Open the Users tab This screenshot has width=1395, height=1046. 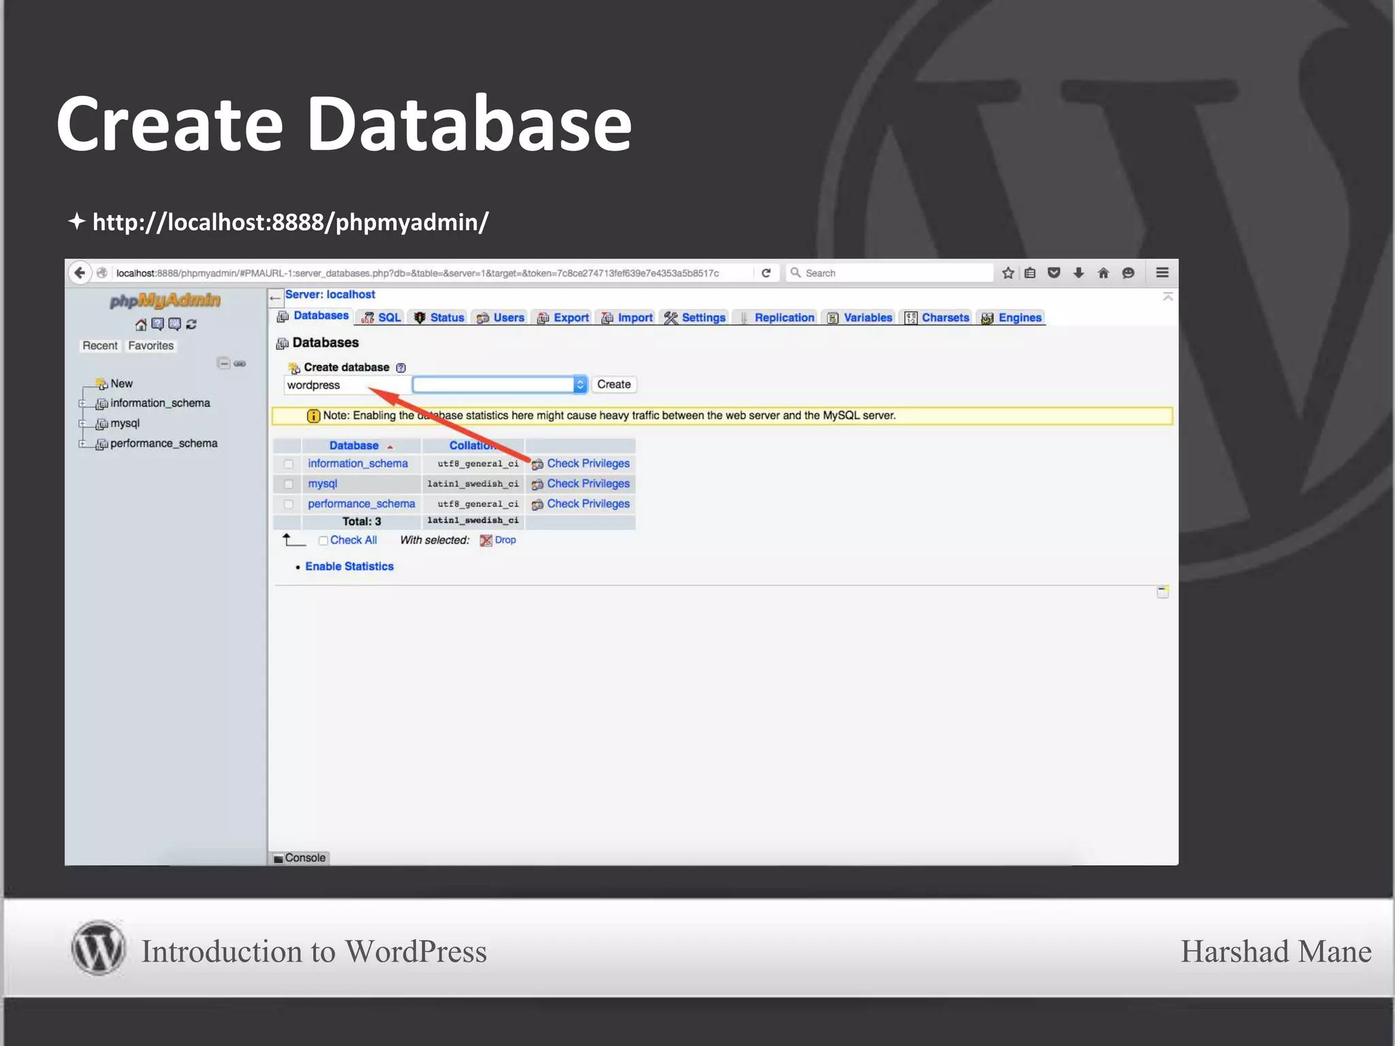point(501,317)
